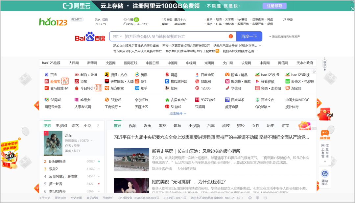
Task: Open the 腾讯 icon link
Action: tap(137, 75)
